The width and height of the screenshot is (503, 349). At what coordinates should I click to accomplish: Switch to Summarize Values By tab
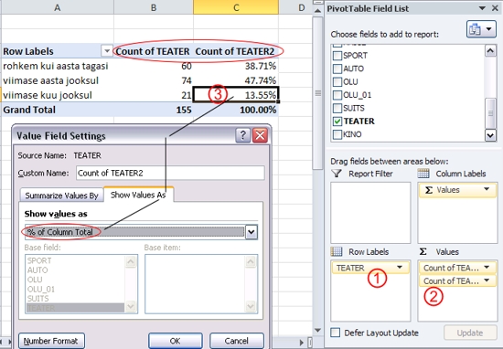click(61, 196)
